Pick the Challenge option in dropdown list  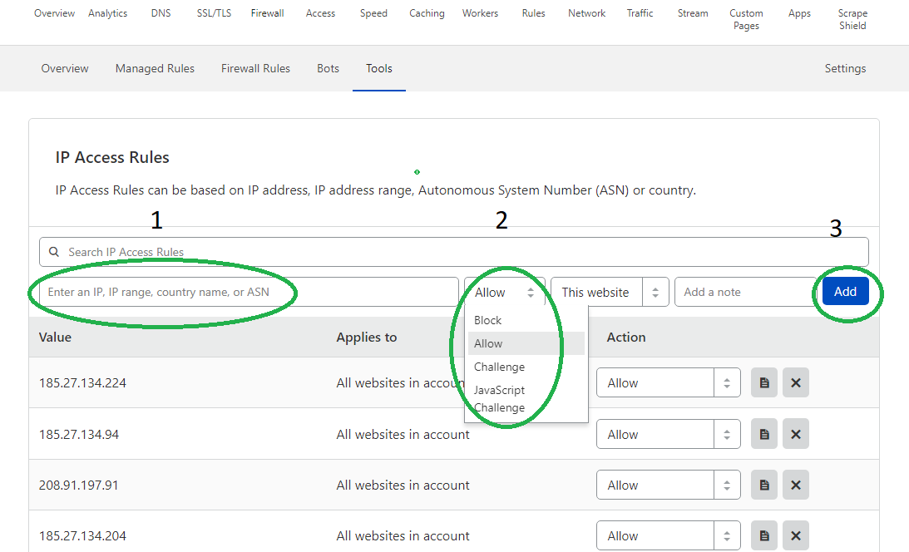pyautogui.click(x=499, y=367)
